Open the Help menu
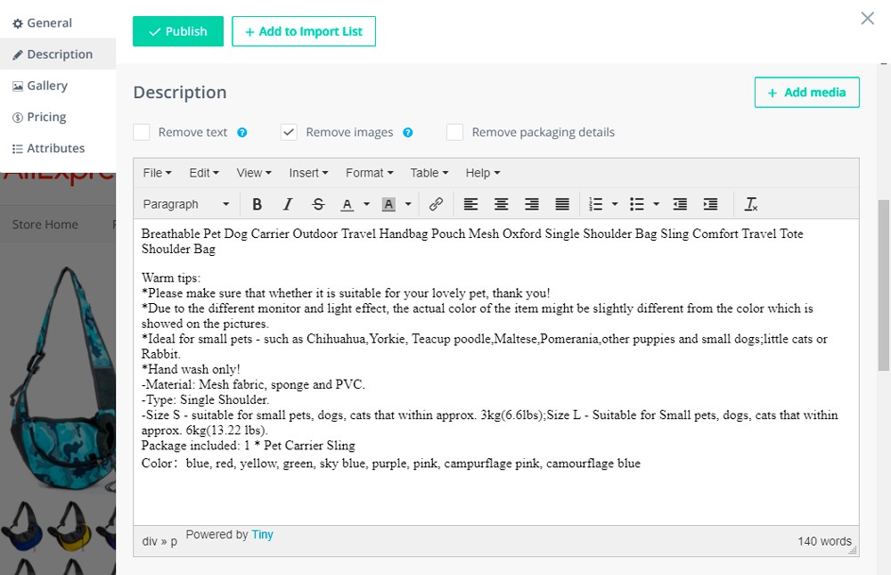The height and width of the screenshot is (575, 891). pos(482,173)
